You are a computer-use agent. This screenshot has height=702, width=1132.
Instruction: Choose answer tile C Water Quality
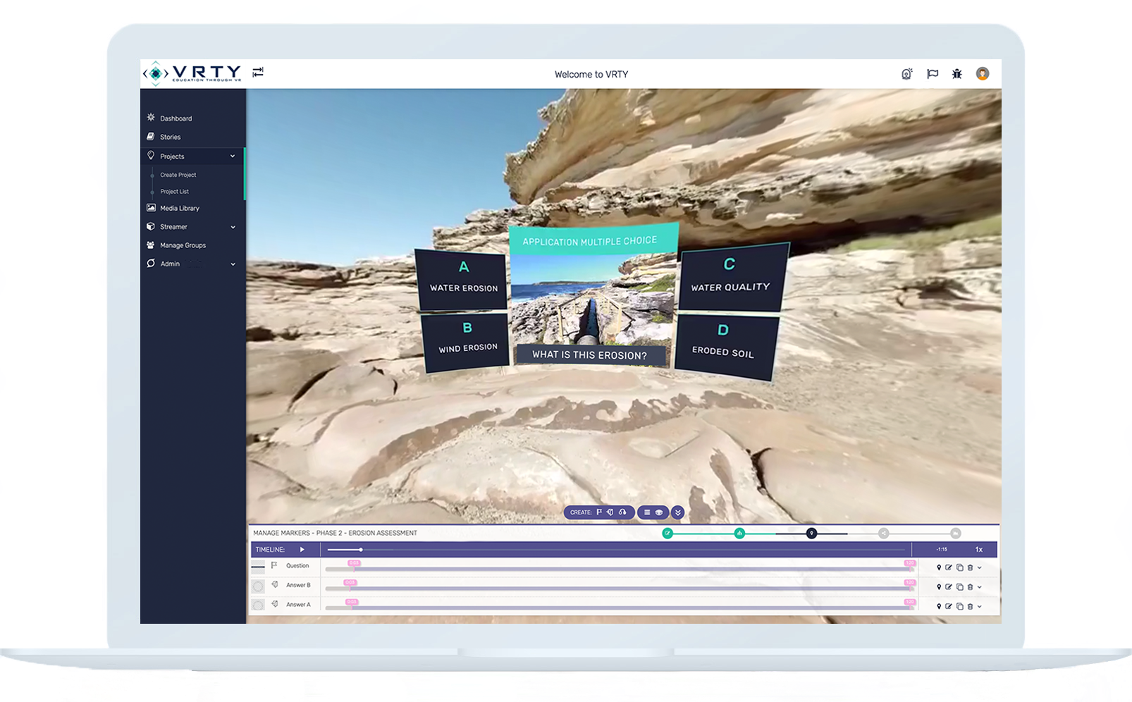pos(730,276)
